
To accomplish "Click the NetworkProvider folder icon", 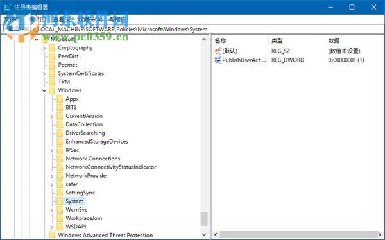I will coord(60,176).
